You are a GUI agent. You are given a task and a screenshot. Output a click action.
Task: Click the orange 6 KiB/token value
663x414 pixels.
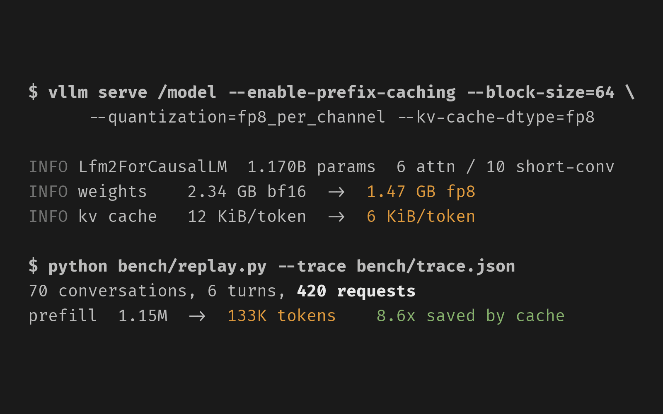pos(421,217)
